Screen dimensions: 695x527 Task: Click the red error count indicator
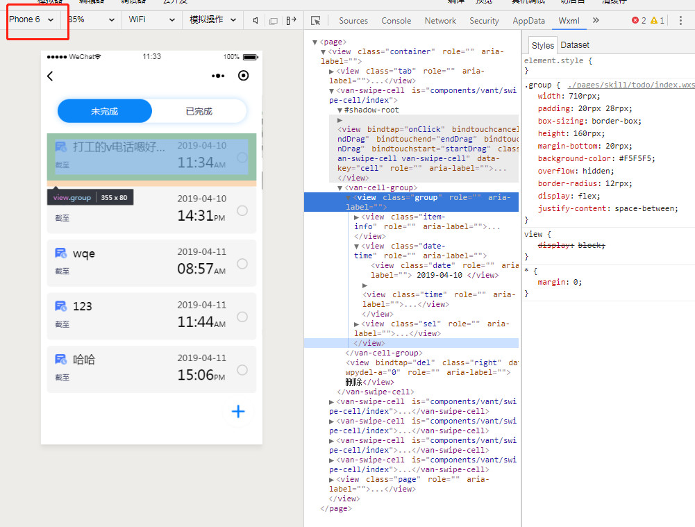(x=639, y=21)
